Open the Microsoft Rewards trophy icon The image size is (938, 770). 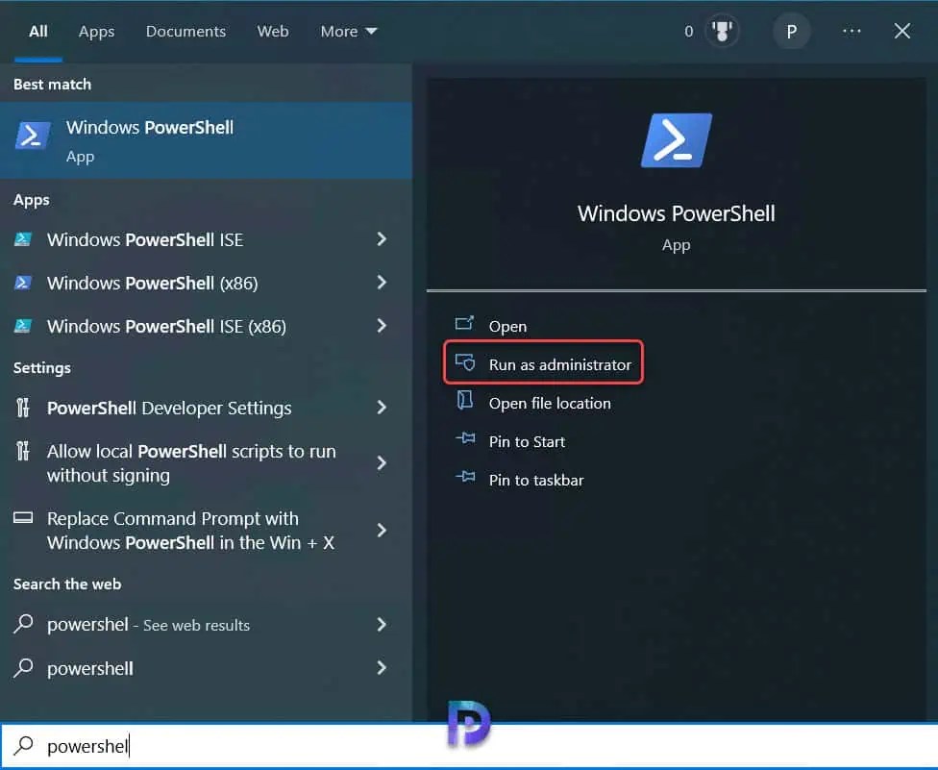click(x=722, y=30)
